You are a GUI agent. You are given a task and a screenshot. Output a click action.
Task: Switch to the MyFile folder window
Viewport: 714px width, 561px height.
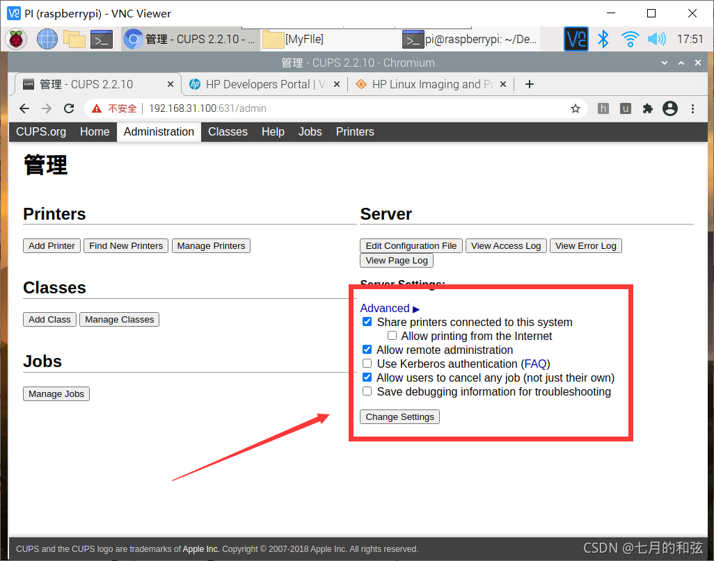[330, 39]
